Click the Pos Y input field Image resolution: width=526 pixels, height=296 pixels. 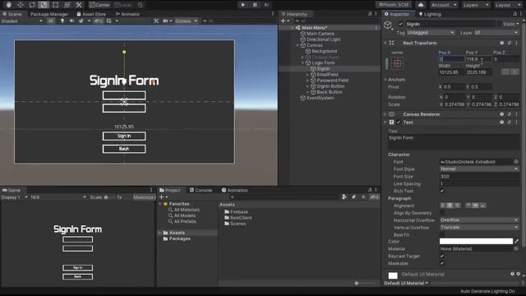(478, 59)
